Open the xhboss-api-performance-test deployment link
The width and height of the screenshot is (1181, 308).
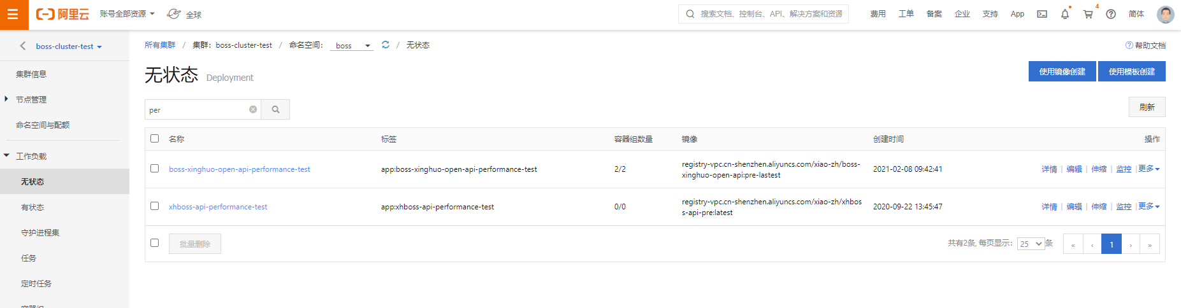click(x=218, y=207)
